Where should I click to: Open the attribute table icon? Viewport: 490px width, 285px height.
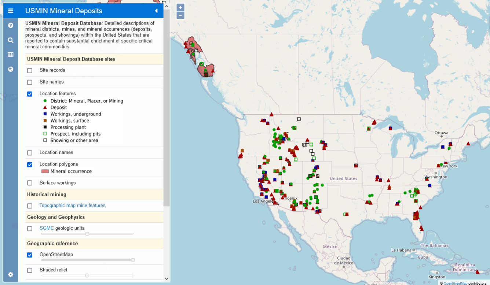(10, 54)
